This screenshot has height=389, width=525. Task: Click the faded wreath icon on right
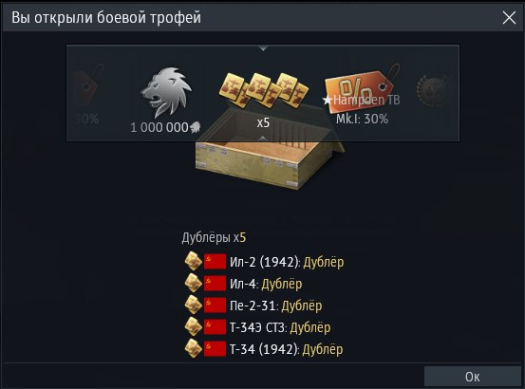[x=434, y=88]
